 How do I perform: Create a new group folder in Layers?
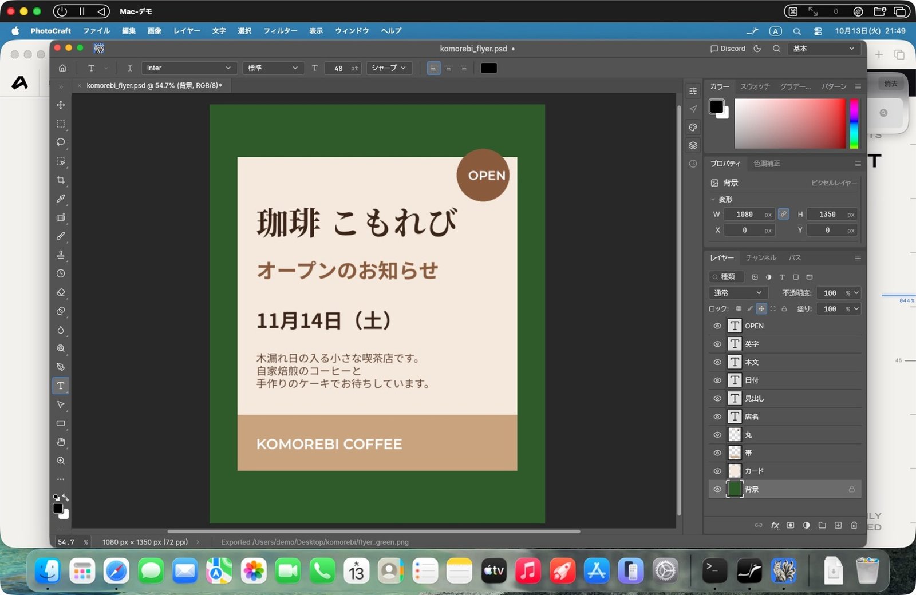coord(822,525)
